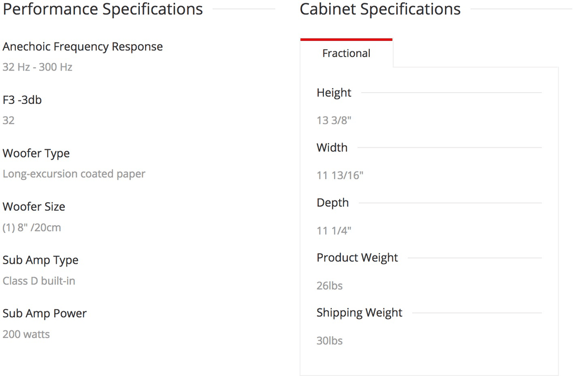This screenshot has width=573, height=376.
Task: Click the Depth label
Action: click(332, 203)
